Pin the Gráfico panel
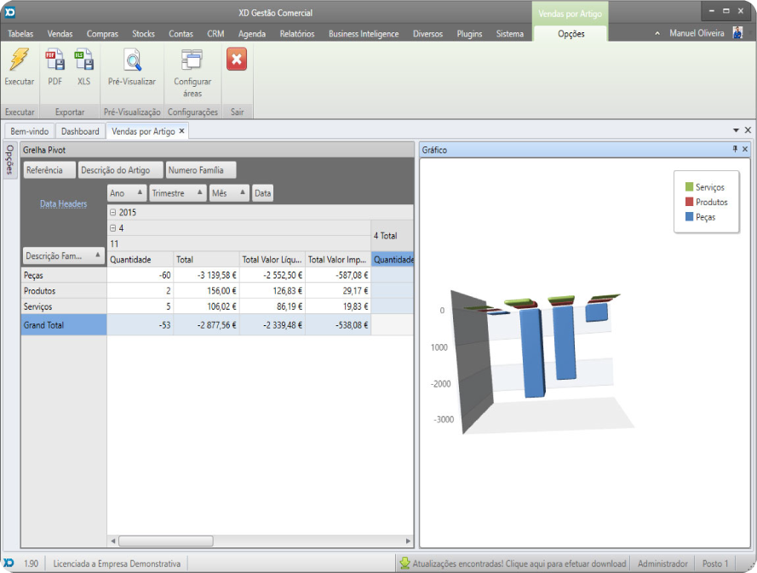 (735, 149)
